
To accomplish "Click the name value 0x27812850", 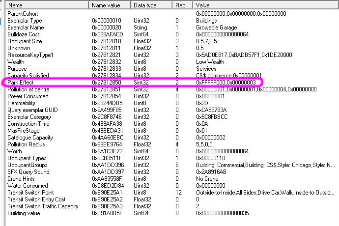I will (107, 83).
